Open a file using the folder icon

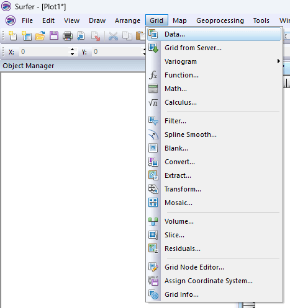40,36
